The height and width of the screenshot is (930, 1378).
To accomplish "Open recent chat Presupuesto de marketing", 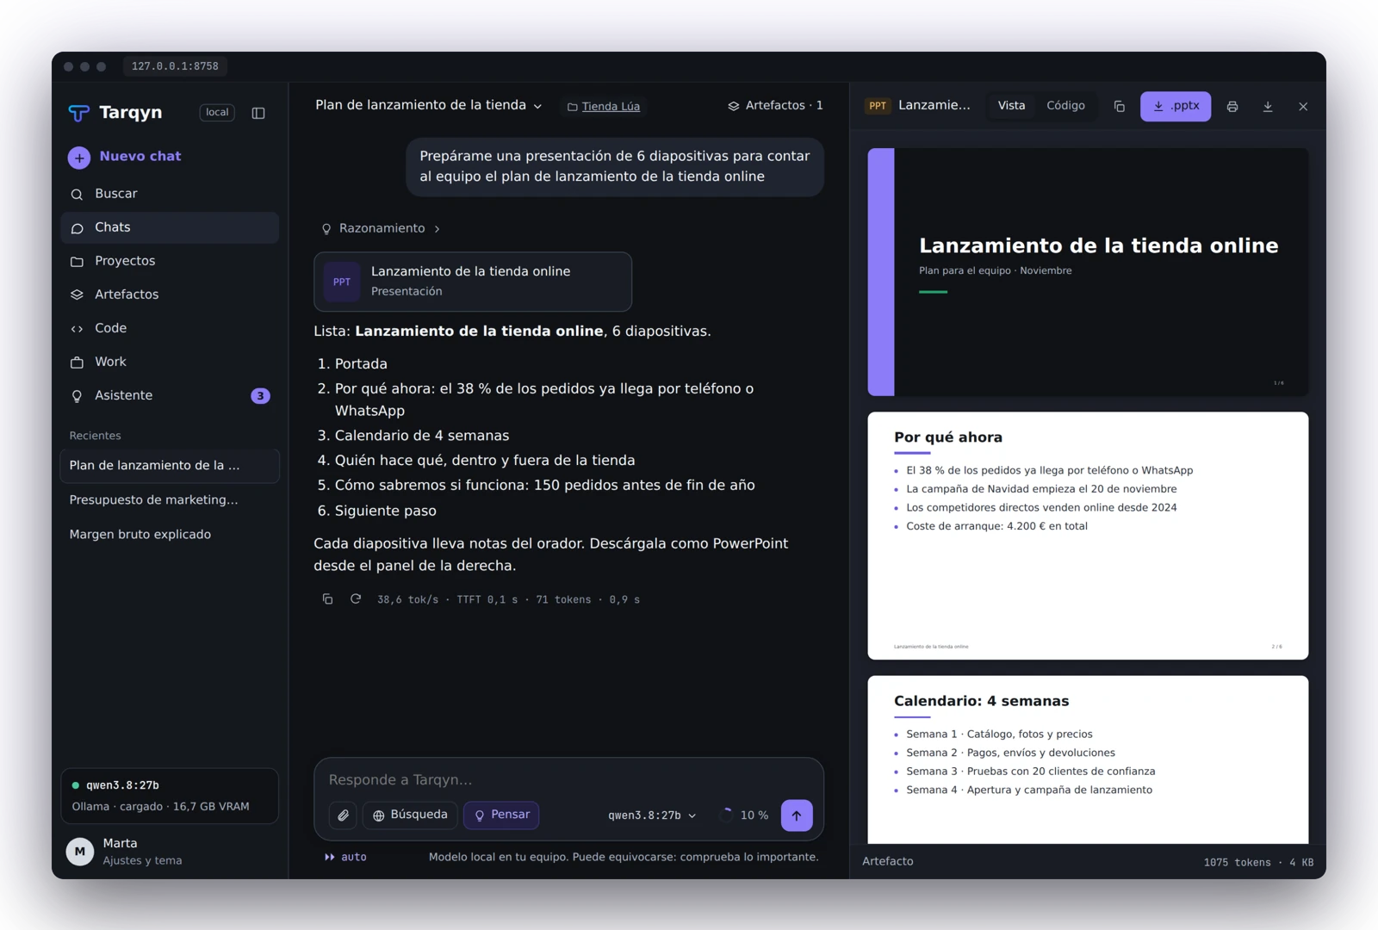I will point(170,499).
